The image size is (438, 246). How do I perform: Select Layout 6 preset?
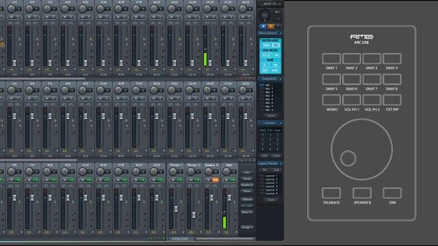270,193
